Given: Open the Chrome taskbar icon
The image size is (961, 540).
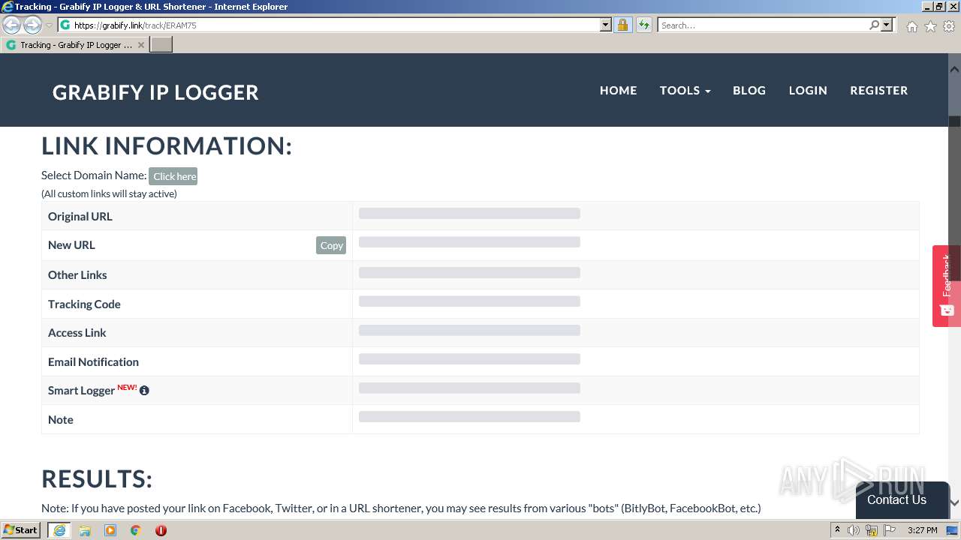Looking at the screenshot, I should tap(135, 530).
